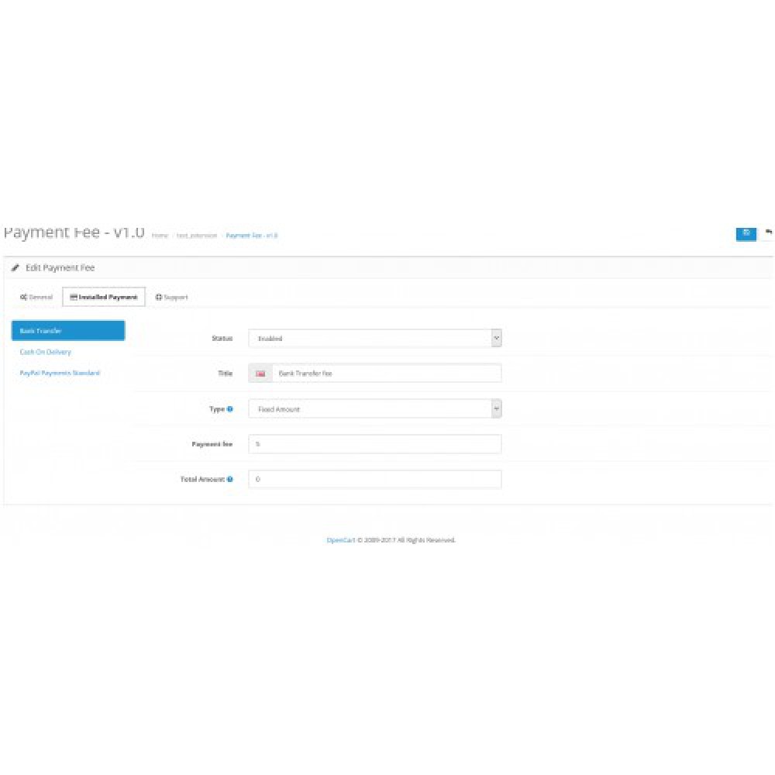This screenshot has height=775, width=775.
Task: Click the Home breadcrumb link
Action: [158, 234]
